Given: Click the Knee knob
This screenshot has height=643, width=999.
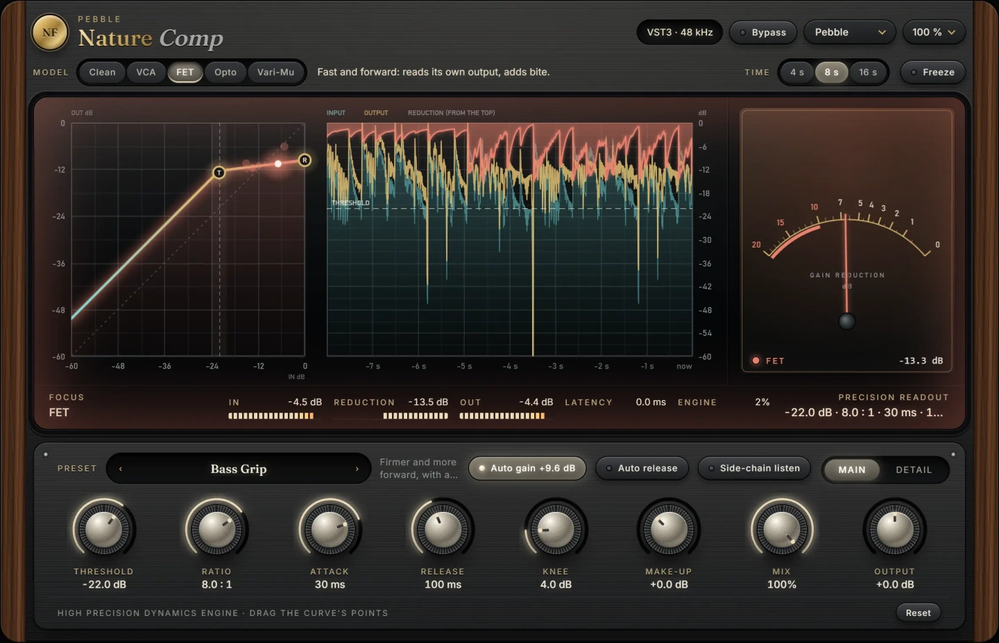Looking at the screenshot, I should [556, 530].
